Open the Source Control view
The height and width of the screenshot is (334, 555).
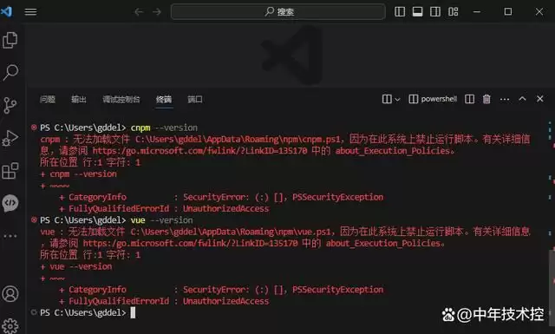tap(10, 105)
